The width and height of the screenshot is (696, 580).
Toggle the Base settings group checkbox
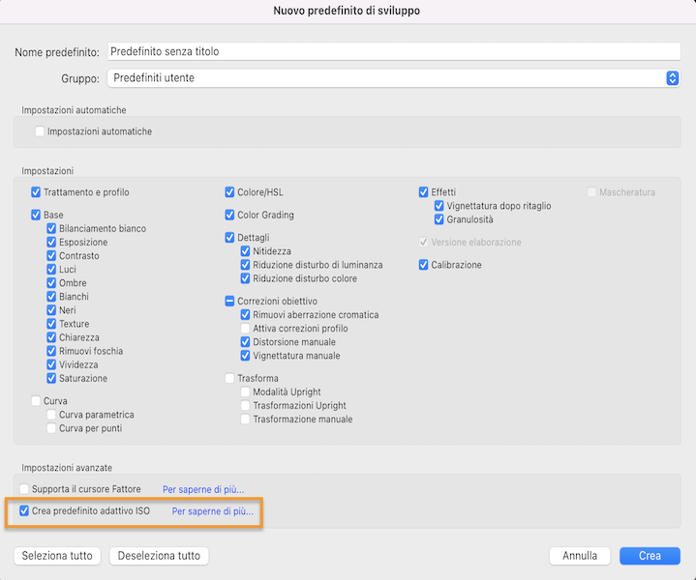(x=37, y=215)
